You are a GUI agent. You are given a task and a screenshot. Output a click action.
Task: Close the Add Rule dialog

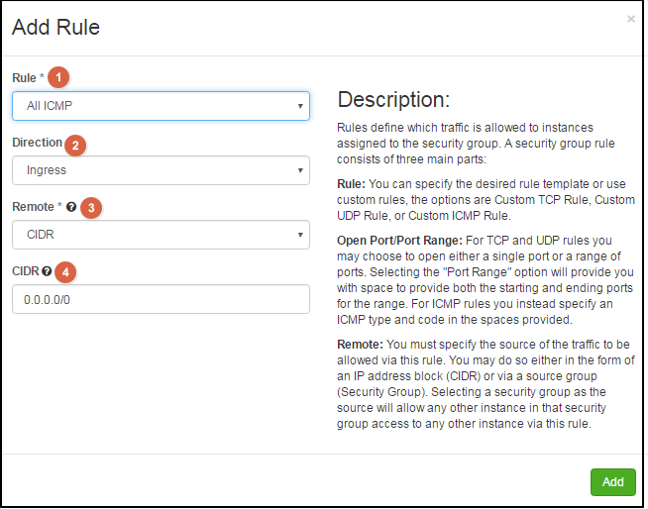tap(630, 19)
